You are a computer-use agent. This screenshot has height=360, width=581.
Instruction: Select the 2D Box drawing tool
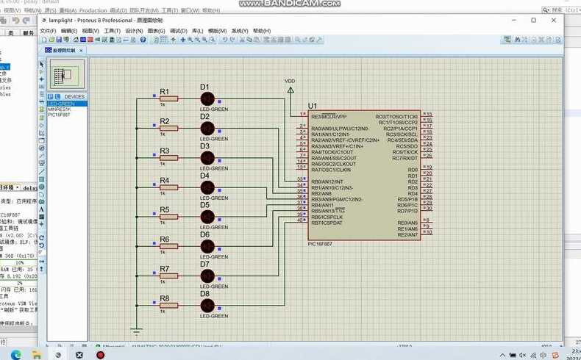[x=41, y=179]
